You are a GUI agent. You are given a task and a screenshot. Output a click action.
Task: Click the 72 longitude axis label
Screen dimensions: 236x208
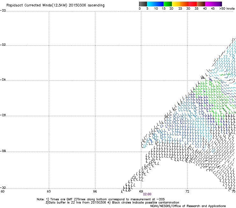[187, 191]
